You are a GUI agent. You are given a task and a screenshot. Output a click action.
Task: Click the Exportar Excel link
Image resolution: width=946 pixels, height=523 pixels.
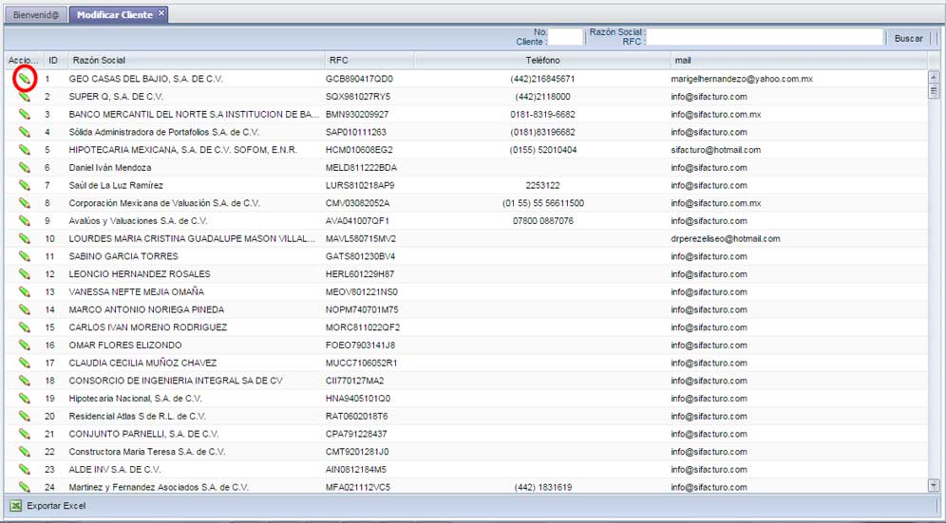pos(56,506)
